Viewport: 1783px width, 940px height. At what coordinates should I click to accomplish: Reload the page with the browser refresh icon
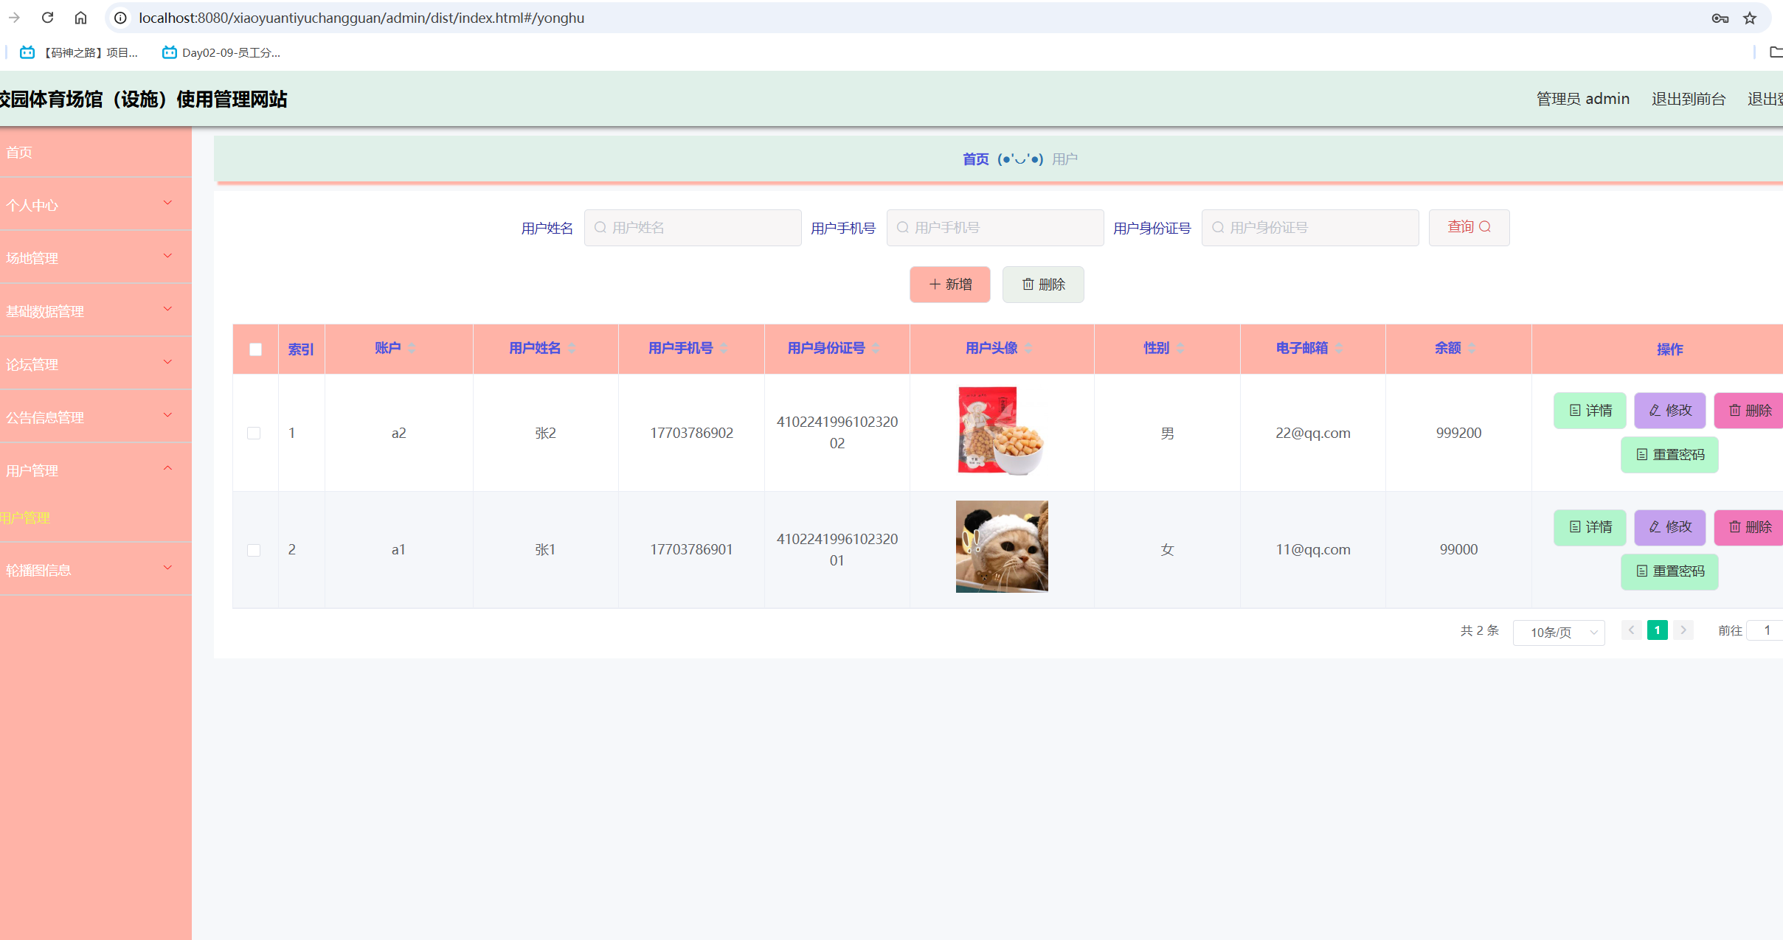pyautogui.click(x=48, y=18)
